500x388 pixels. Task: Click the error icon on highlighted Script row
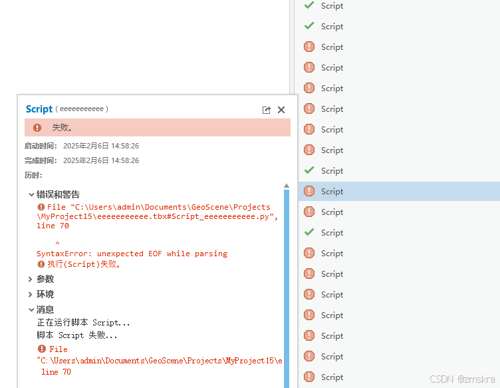pyautogui.click(x=309, y=191)
